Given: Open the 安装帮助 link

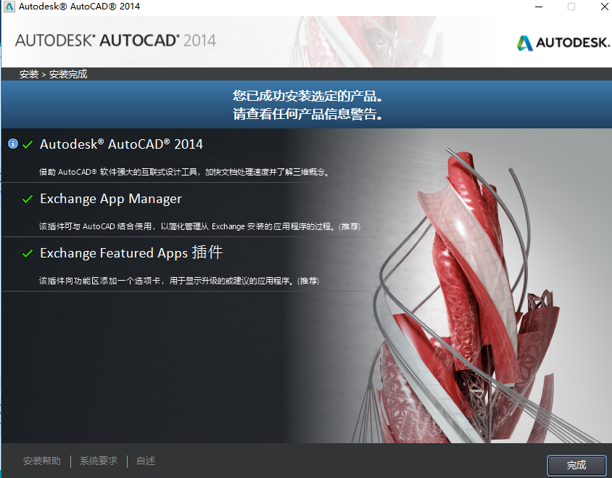Looking at the screenshot, I should tap(41, 461).
